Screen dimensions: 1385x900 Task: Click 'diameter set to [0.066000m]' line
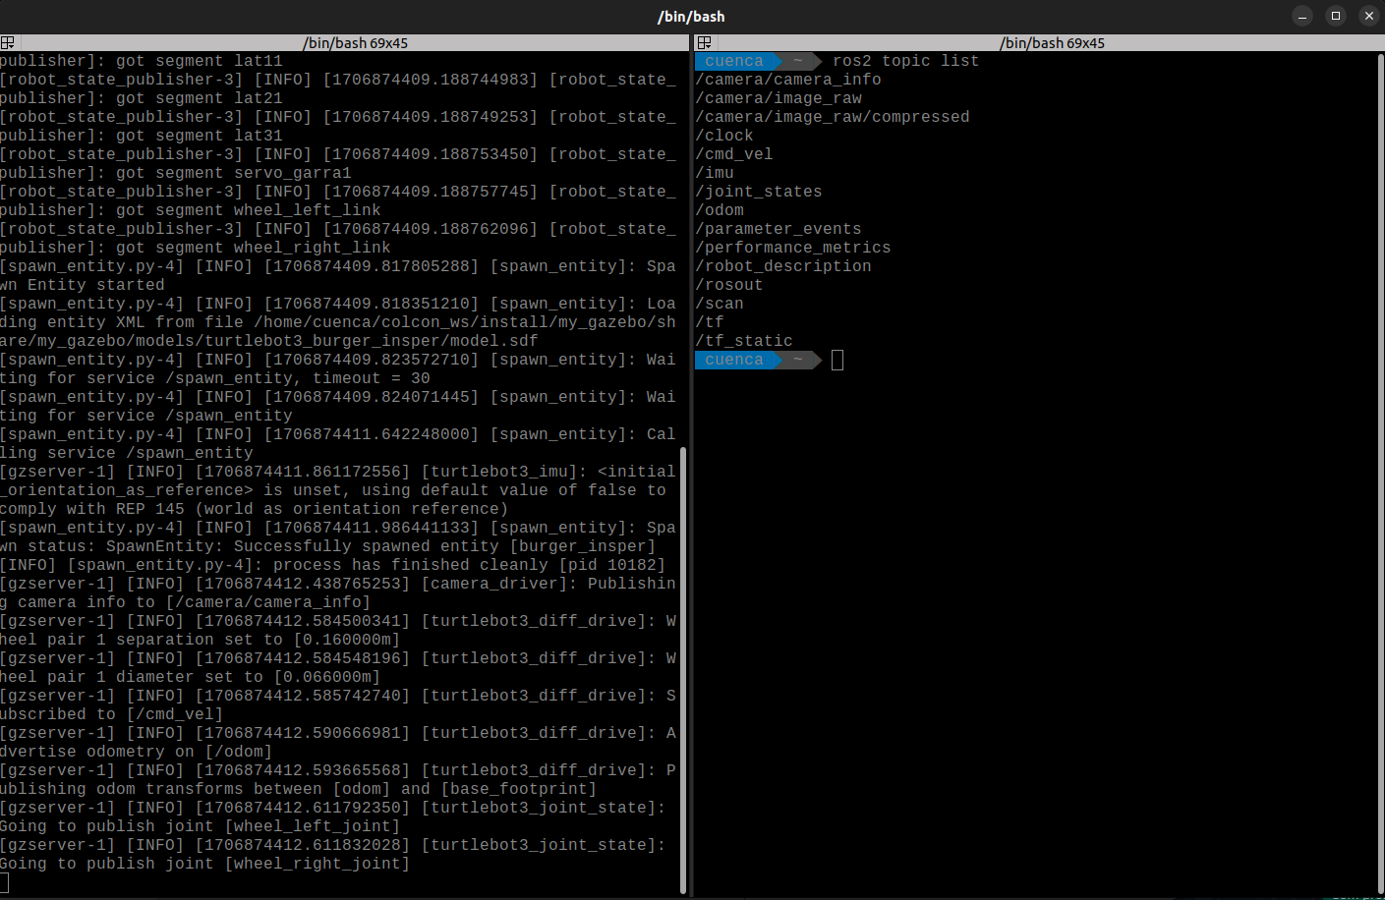tap(191, 677)
